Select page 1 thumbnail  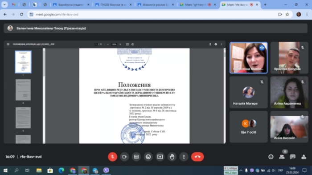click(x=23, y=62)
